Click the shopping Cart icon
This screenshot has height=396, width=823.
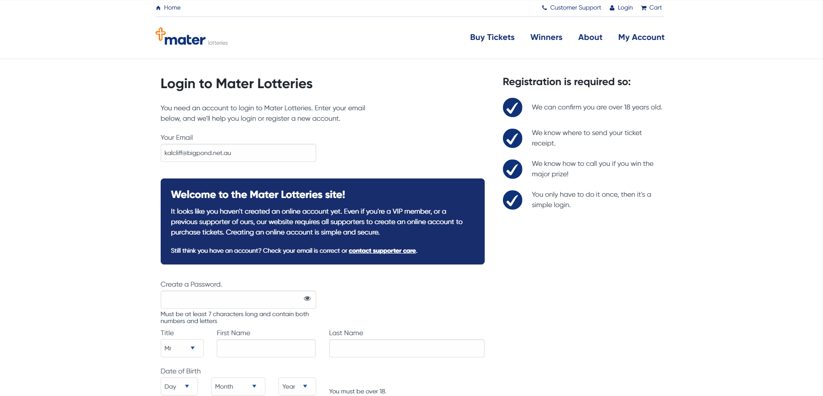click(644, 8)
